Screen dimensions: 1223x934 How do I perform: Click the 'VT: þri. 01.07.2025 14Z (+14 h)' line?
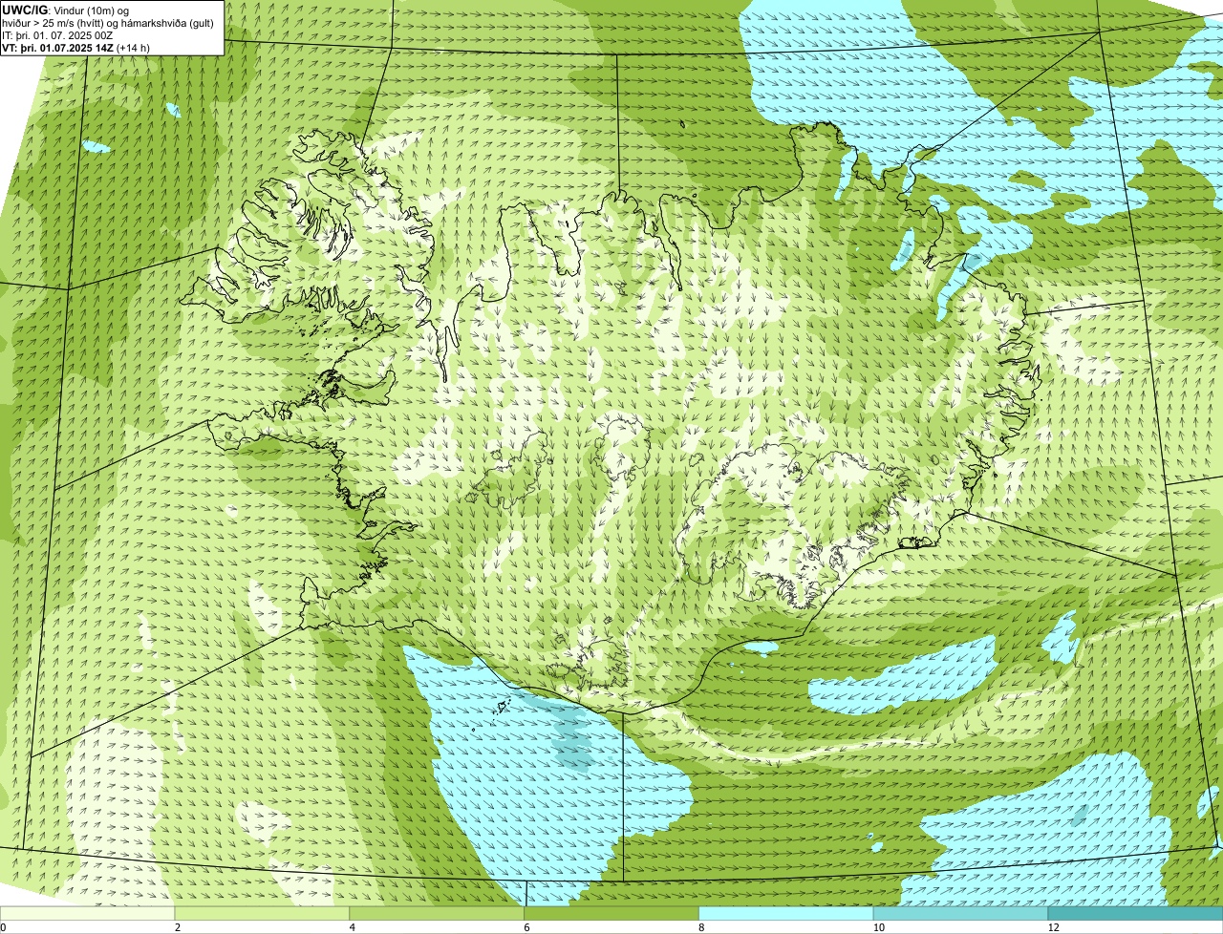tap(75, 47)
